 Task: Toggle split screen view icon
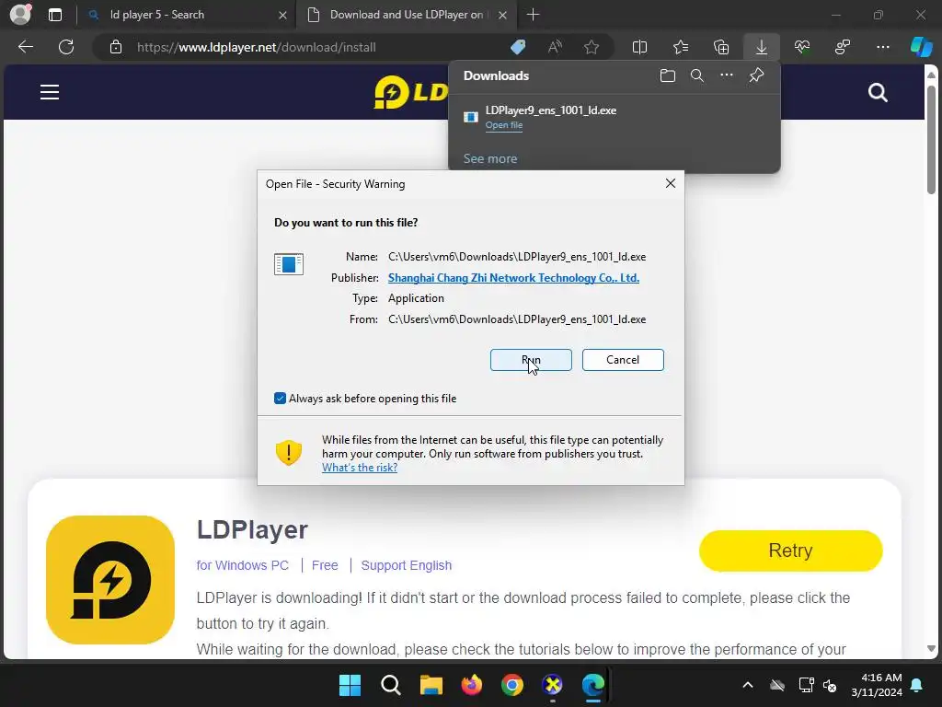[640, 47]
